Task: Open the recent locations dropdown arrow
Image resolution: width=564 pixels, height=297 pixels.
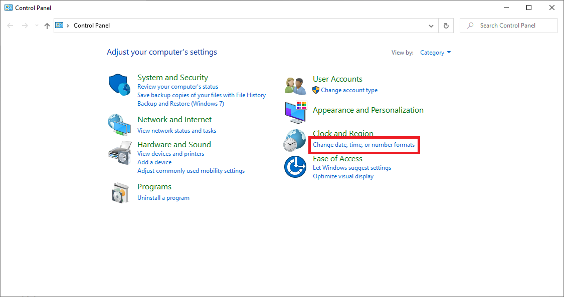Action: pyautogui.click(x=36, y=26)
